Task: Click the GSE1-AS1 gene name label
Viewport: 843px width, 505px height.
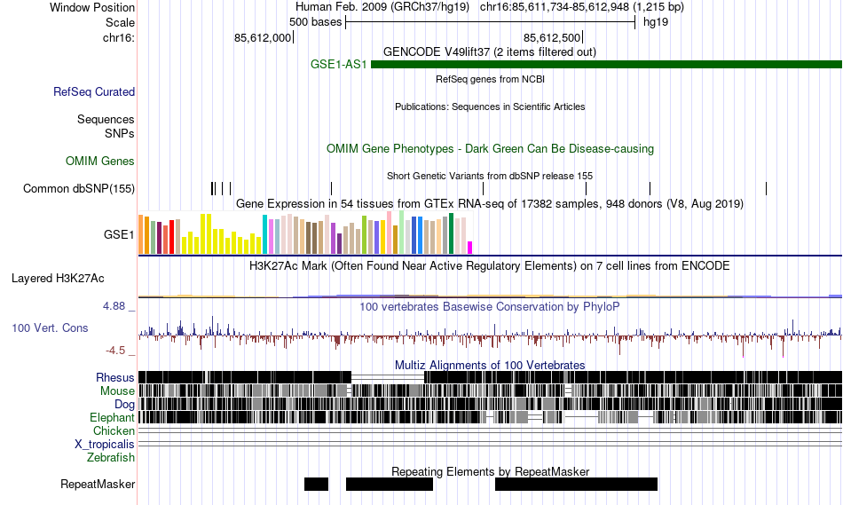Action: pyautogui.click(x=338, y=65)
